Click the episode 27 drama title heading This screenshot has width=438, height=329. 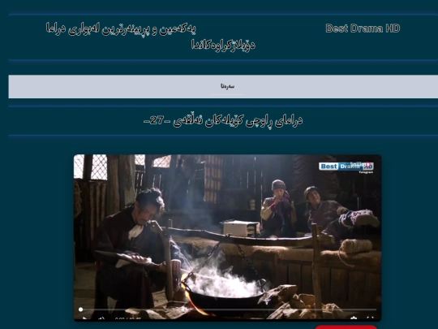click(x=223, y=120)
